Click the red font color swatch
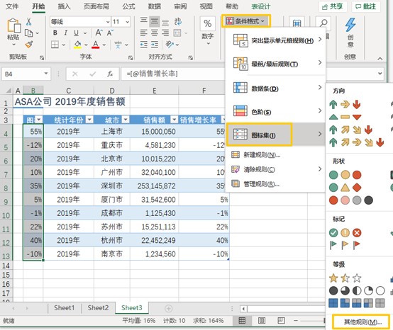 96,45
